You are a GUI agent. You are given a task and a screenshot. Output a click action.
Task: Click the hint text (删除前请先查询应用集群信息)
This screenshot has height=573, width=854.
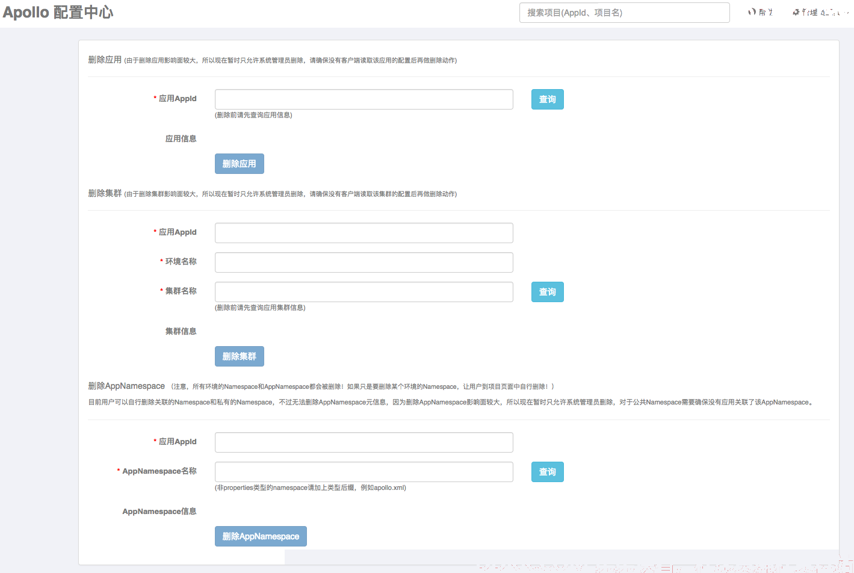[260, 308]
